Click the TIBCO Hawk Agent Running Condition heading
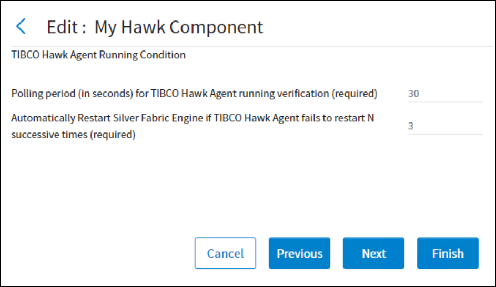Image resolution: width=496 pixels, height=287 pixels. point(98,55)
